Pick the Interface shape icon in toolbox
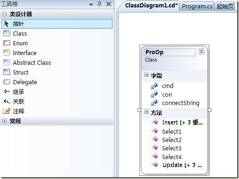Viewport: 239px width, 179px height. [x=6, y=53]
